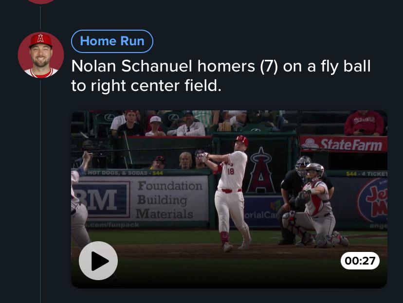Click the words 'to right center field.'

coord(146,86)
